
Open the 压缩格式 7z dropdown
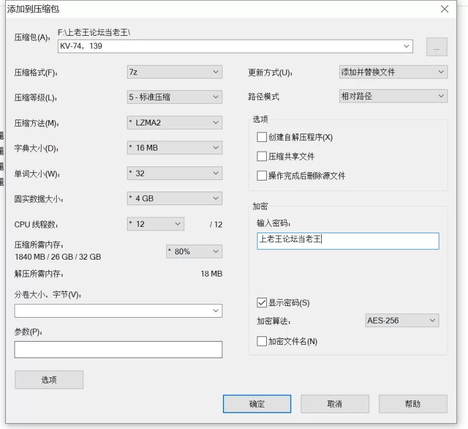coord(174,72)
